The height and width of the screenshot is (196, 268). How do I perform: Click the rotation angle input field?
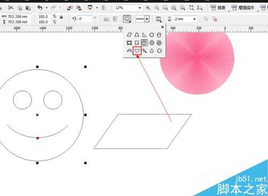pyautogui.click(x=85, y=19)
